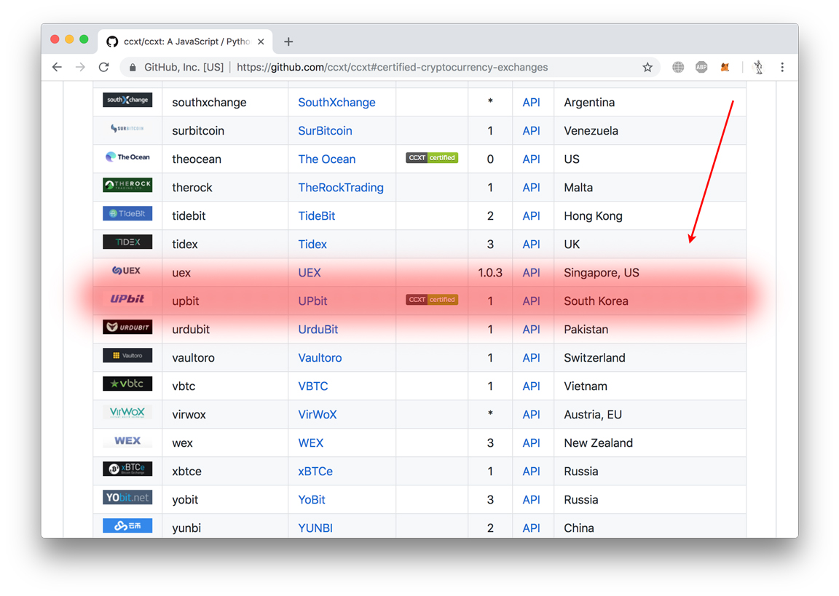The height and width of the screenshot is (596, 839).
Task: Click the TheRockTrading logo thumbnail
Action: click(127, 186)
